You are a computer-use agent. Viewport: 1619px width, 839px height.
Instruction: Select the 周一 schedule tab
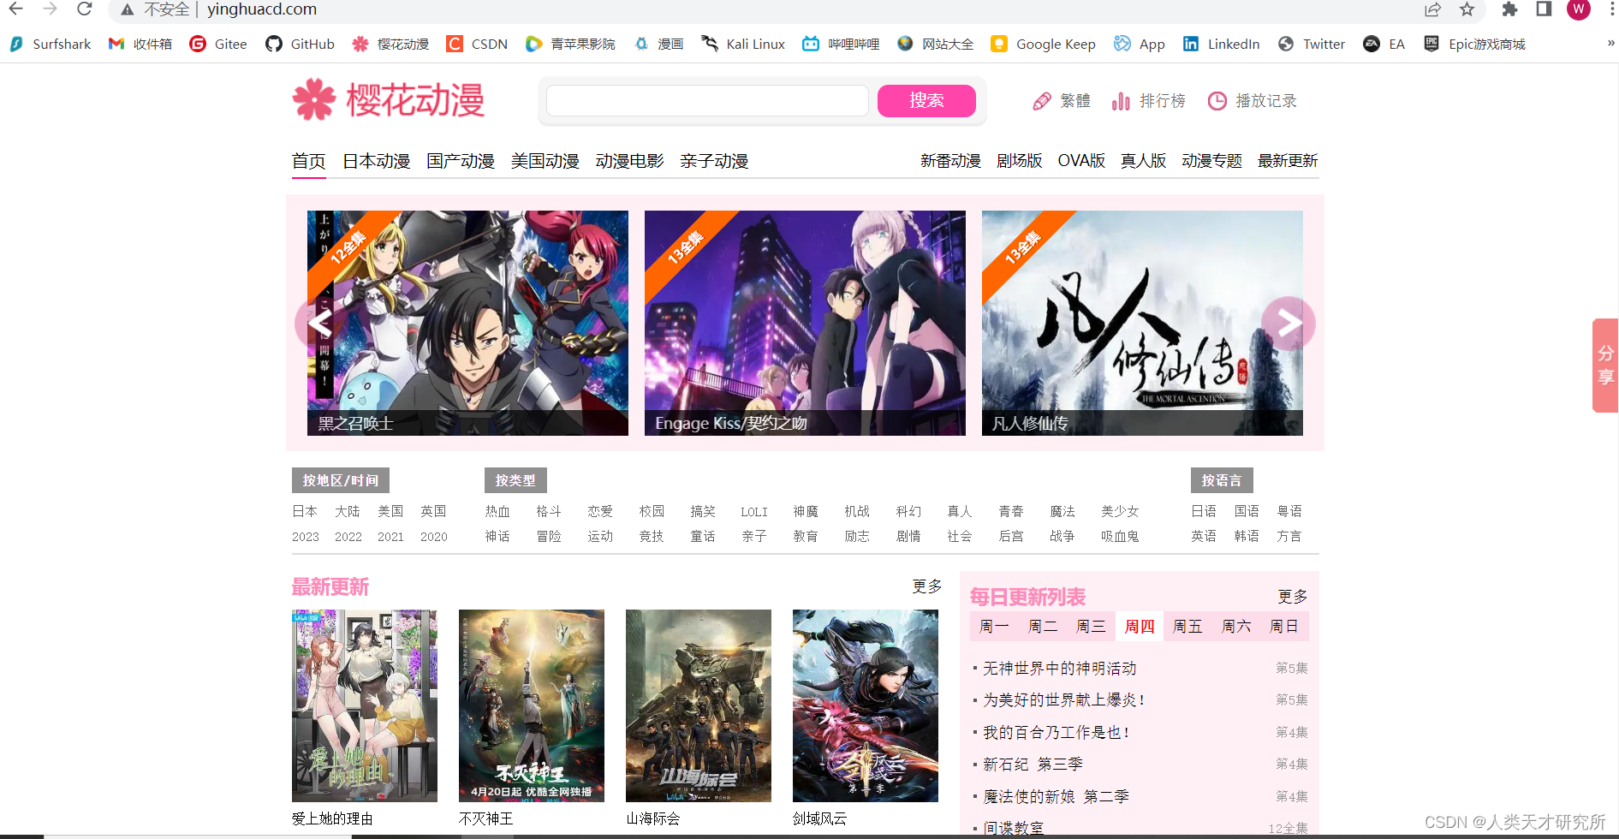click(x=994, y=627)
